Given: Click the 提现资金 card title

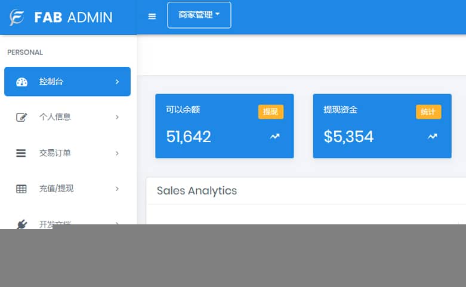Looking at the screenshot, I should pyautogui.click(x=340, y=110).
